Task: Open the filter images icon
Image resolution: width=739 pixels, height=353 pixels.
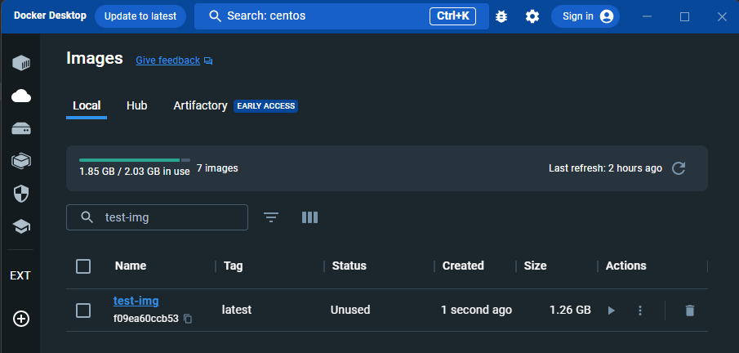Action: [271, 217]
